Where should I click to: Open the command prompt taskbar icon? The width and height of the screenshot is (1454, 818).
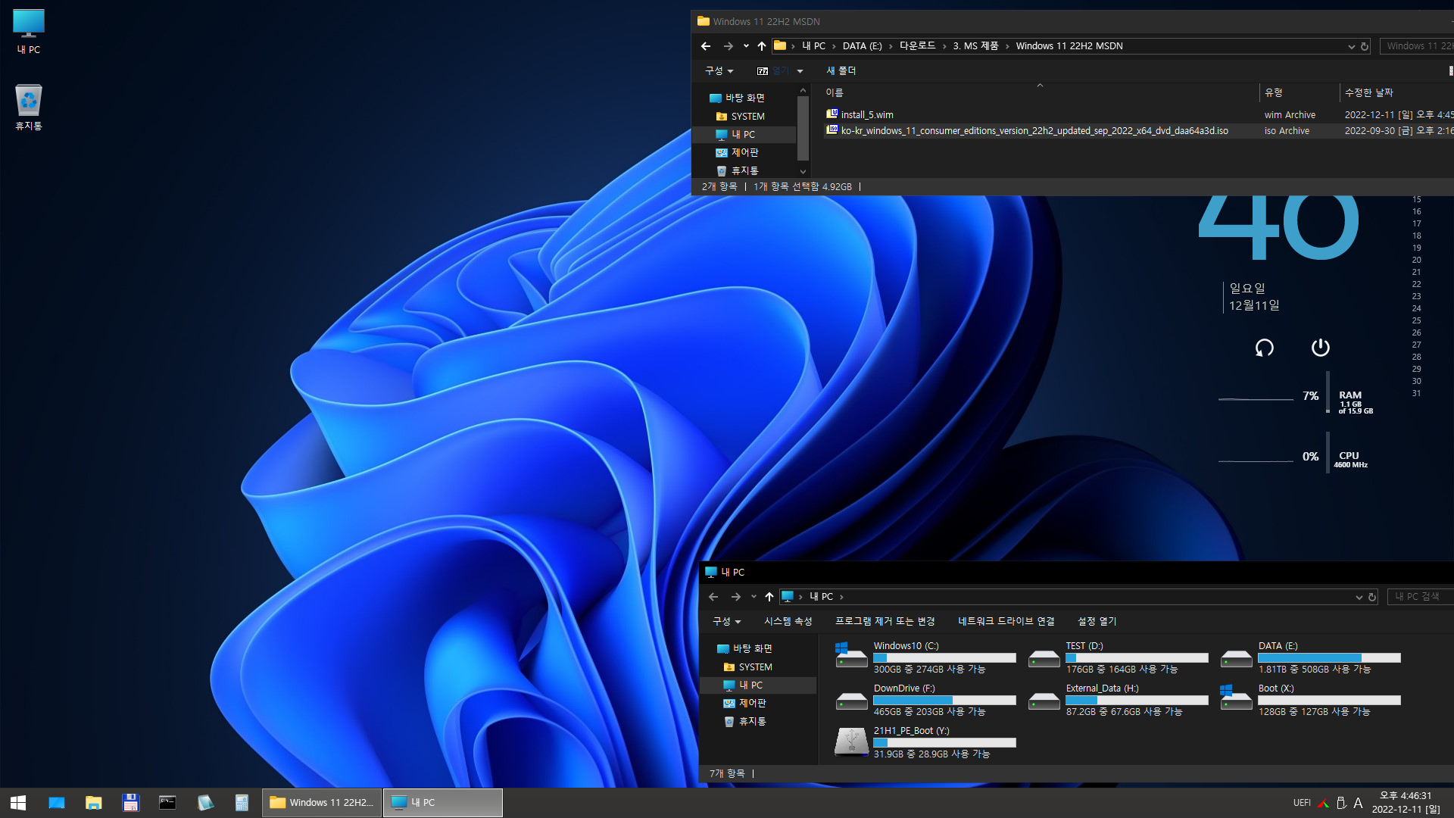click(167, 802)
